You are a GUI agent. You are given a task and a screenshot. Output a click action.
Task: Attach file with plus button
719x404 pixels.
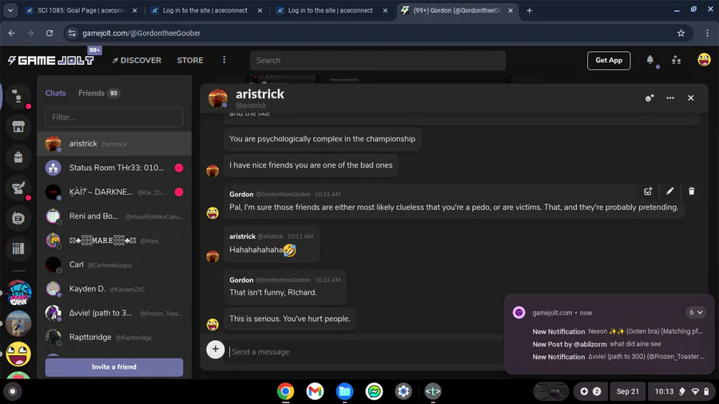(215, 349)
